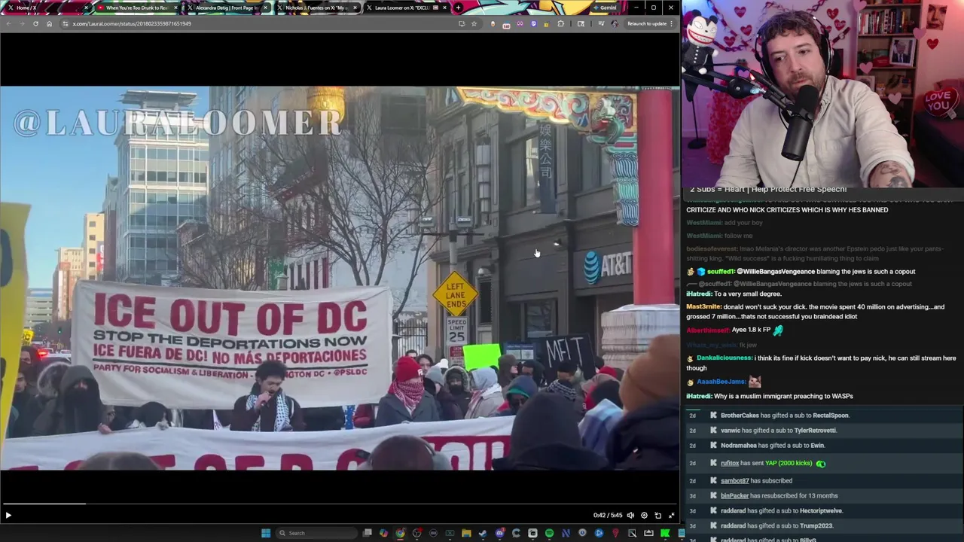The height and width of the screenshot is (542, 964).
Task: Open the green Kick app in taskbar
Action: click(664, 533)
